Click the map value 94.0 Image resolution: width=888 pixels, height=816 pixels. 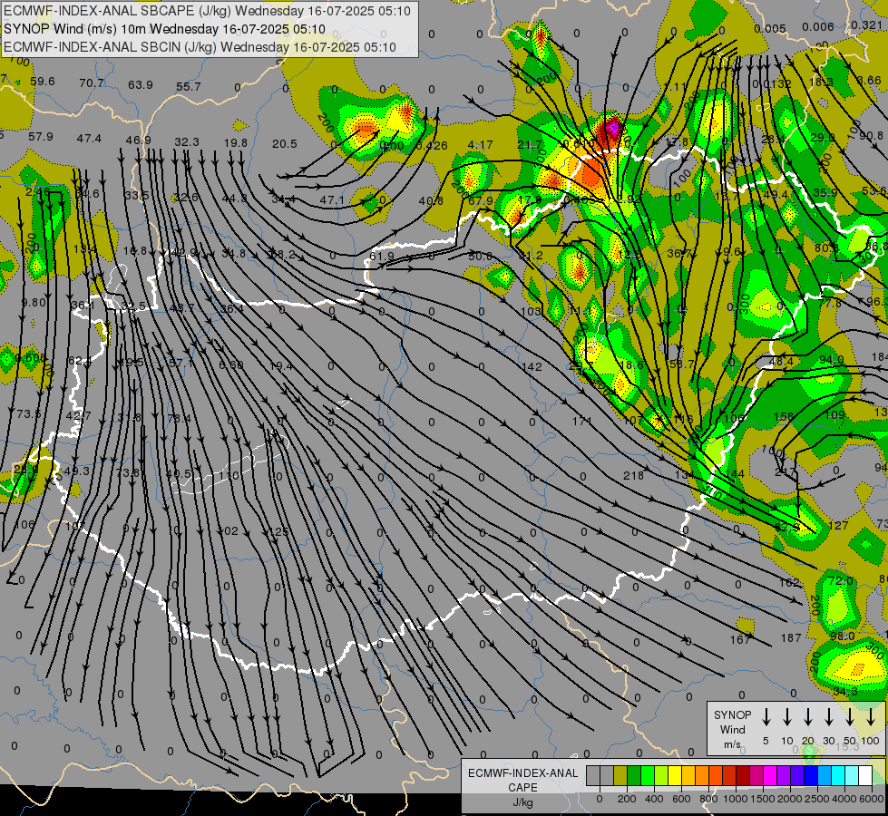tap(832, 360)
